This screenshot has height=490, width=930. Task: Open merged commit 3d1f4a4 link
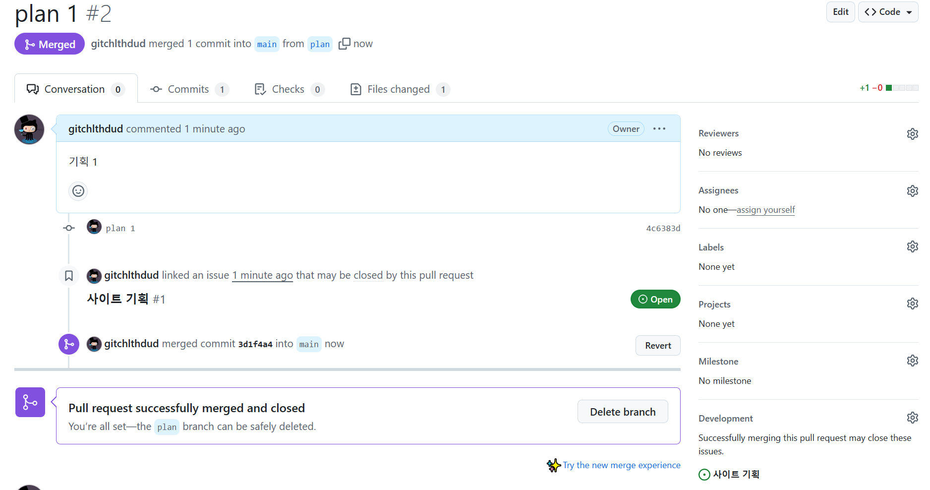tap(255, 344)
